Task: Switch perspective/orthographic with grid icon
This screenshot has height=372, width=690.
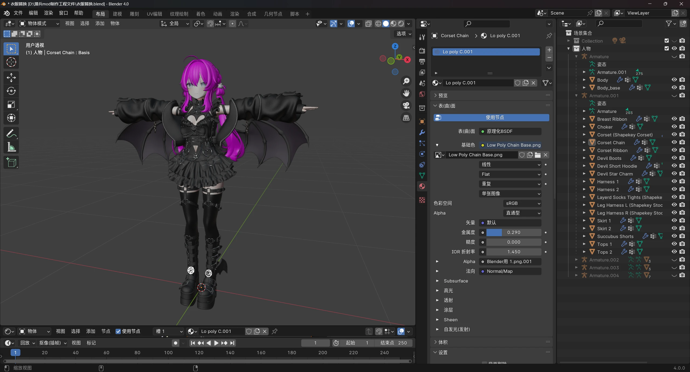Action: pos(406,118)
